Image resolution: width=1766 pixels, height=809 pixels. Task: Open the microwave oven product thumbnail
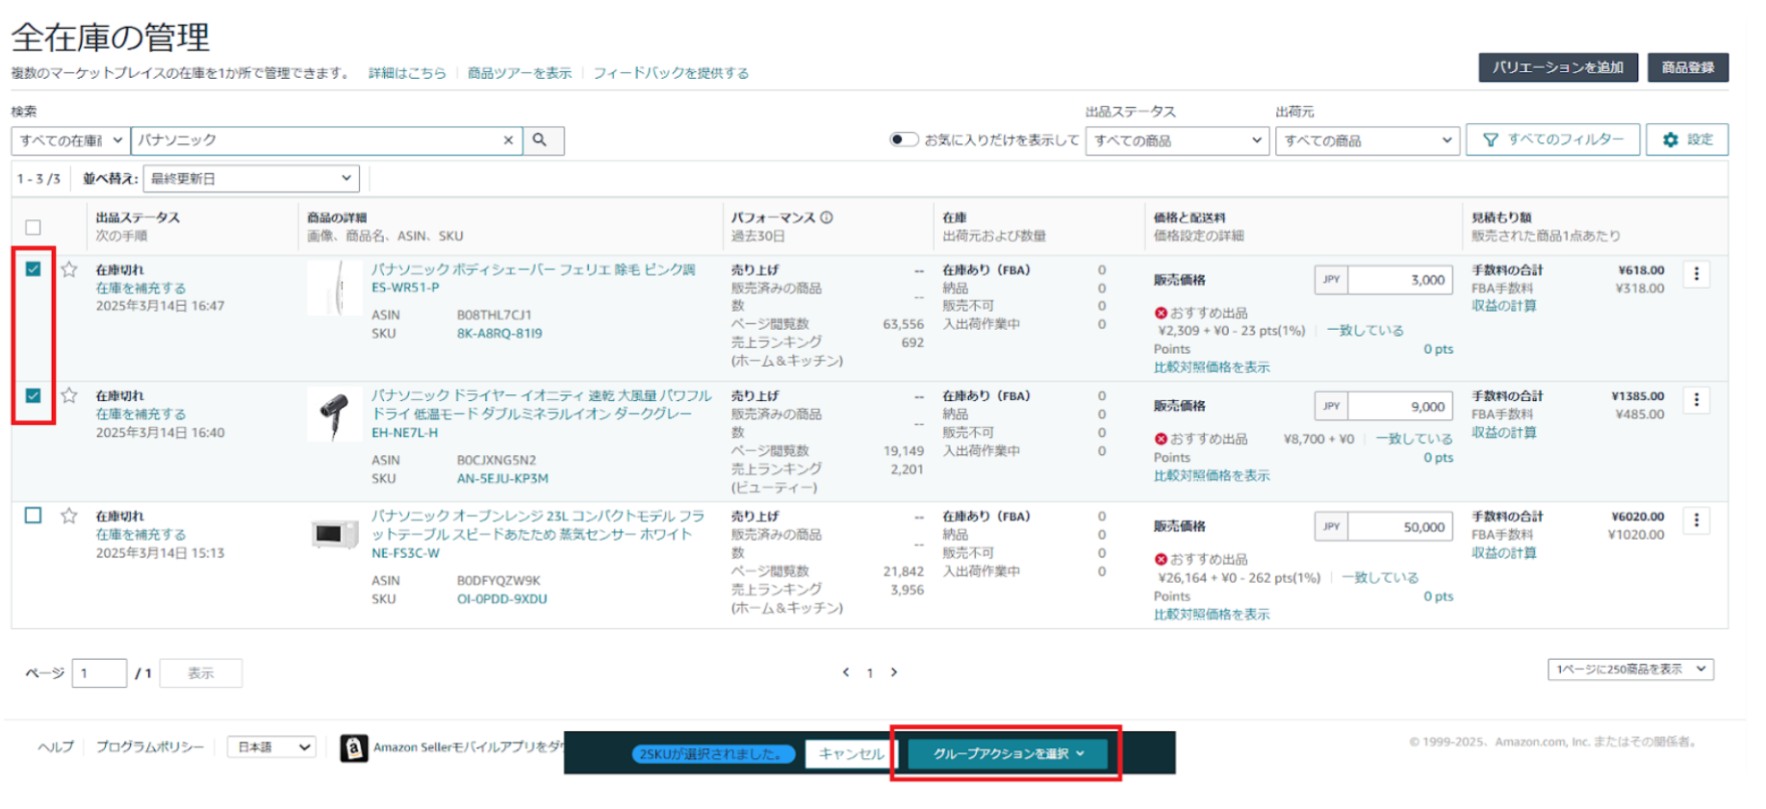334,533
